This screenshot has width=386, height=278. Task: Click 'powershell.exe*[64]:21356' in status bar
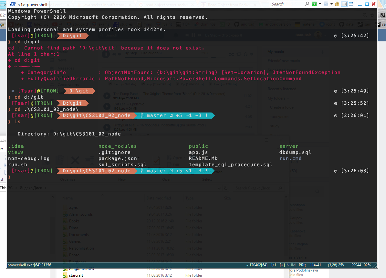click(29, 265)
